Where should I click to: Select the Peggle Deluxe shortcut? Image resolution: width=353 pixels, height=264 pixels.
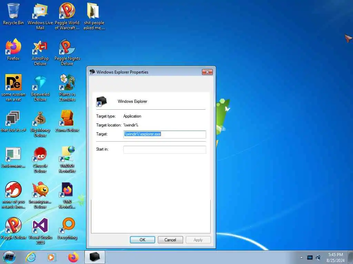[x=13, y=228]
